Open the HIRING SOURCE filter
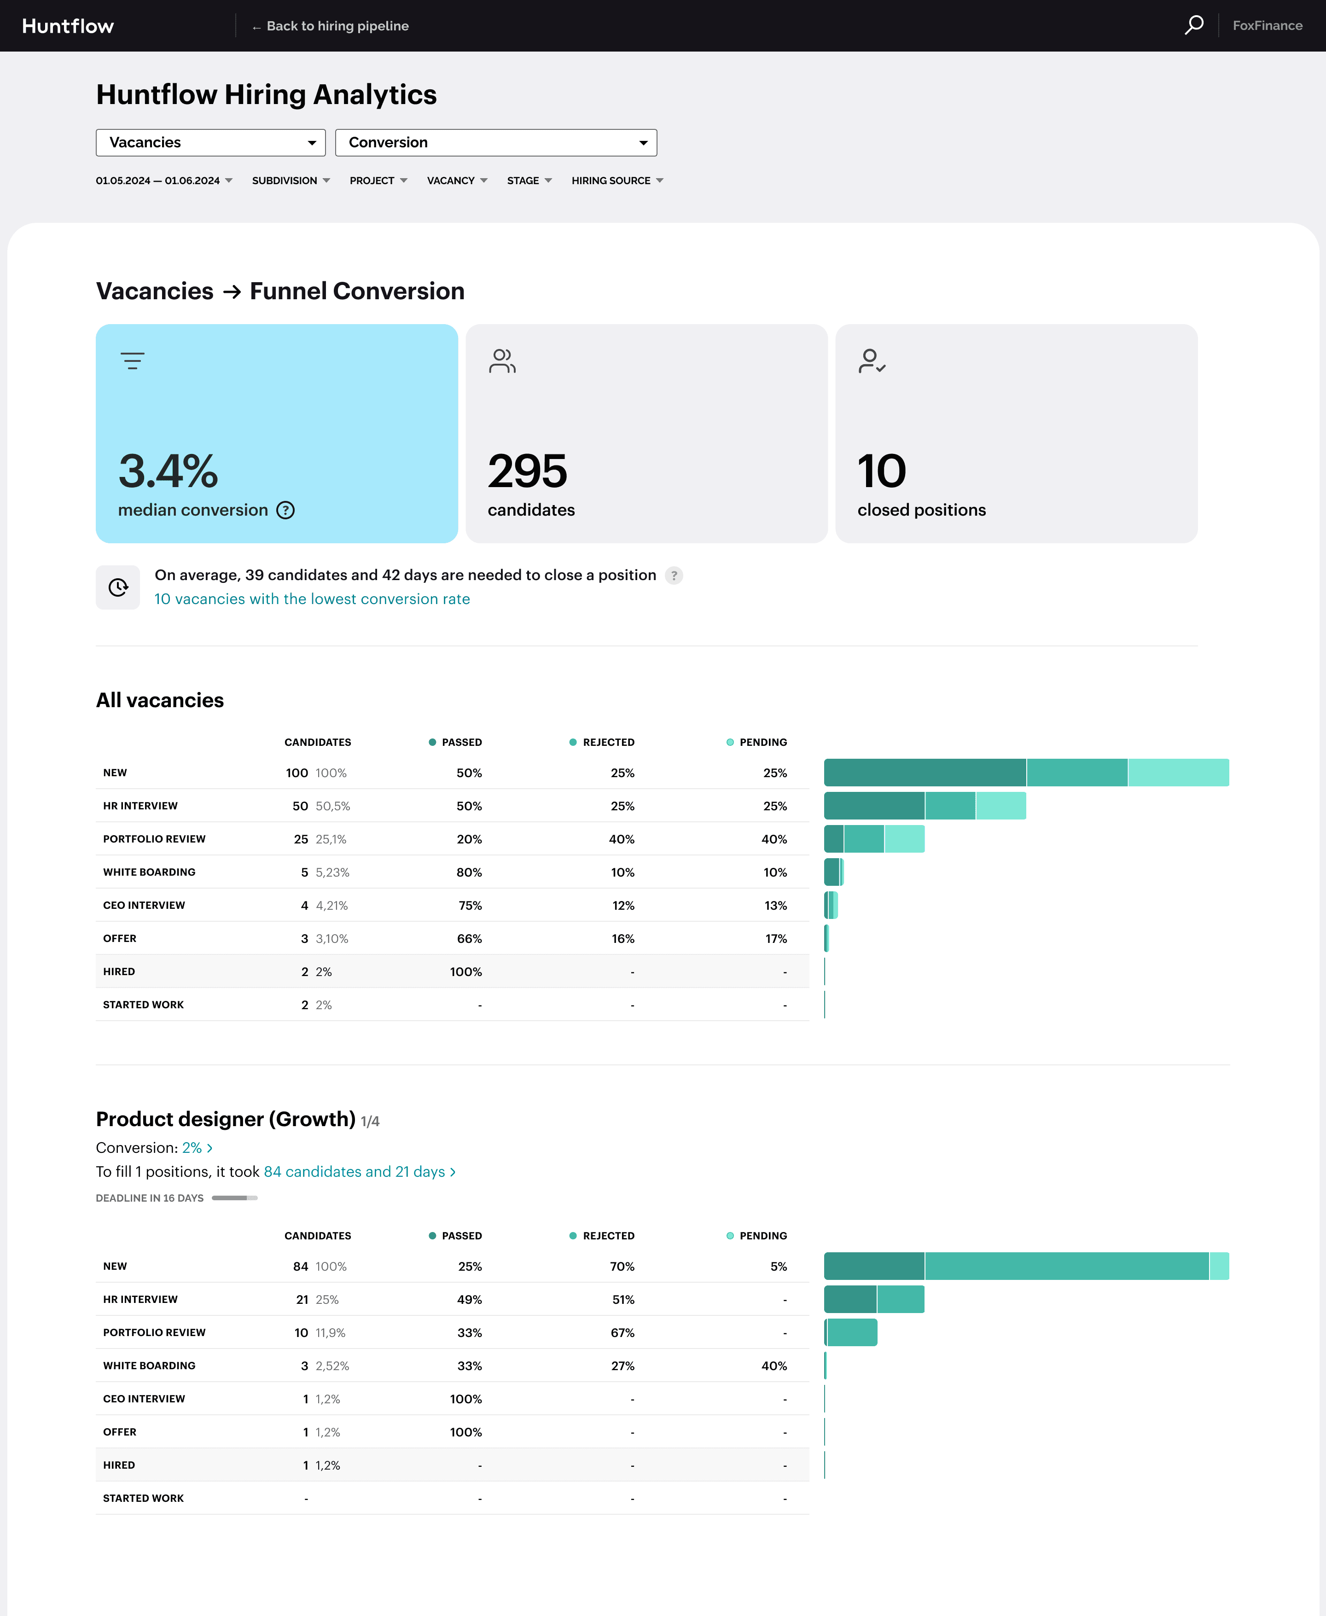Screen dimensions: 1326x1616 pos(617,181)
